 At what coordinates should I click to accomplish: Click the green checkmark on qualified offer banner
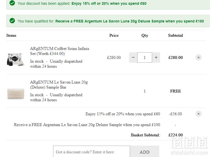12,21
